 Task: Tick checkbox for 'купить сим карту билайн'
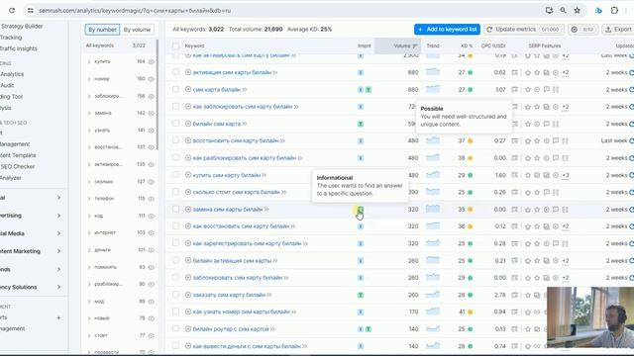[176, 175]
